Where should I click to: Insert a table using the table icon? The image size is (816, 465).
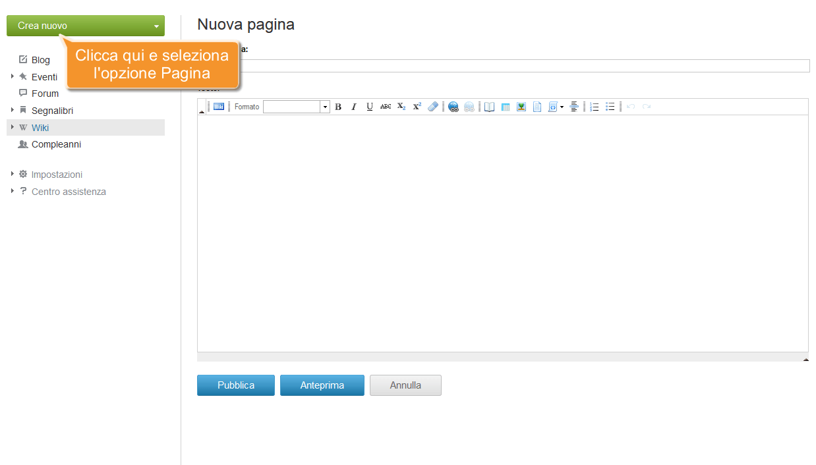[x=506, y=107]
